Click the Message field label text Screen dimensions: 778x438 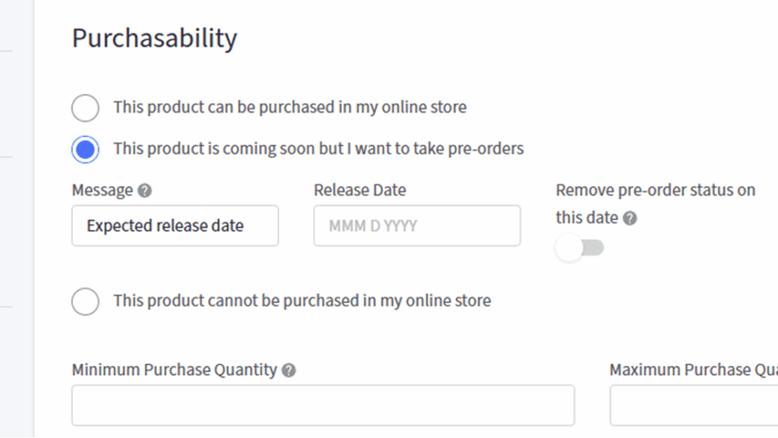[103, 191]
